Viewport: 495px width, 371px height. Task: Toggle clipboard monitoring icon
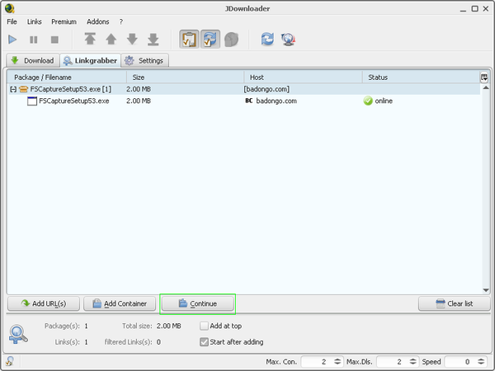coord(189,39)
